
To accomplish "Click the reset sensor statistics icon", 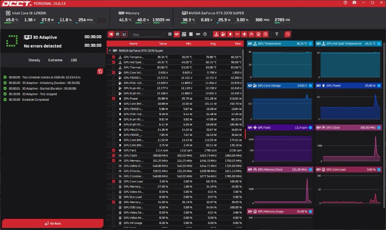I will 288,34.
